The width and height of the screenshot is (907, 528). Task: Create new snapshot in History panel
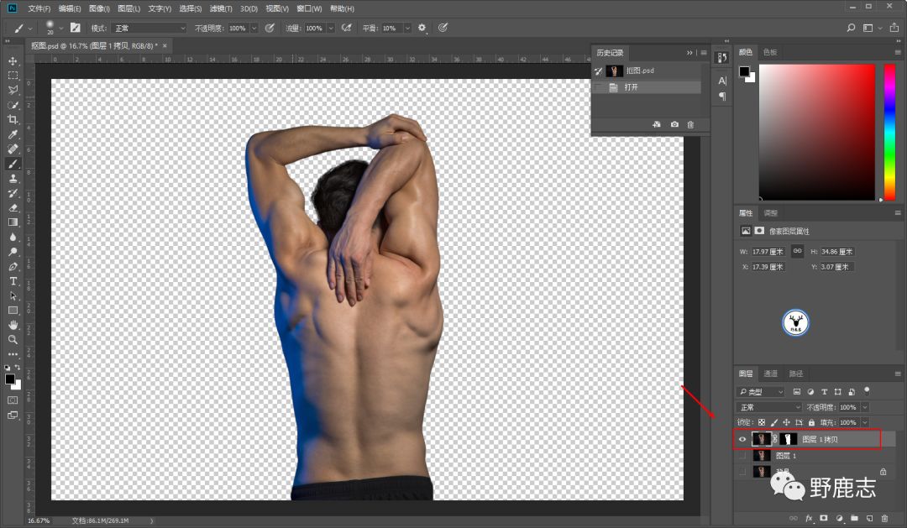pyautogui.click(x=674, y=125)
